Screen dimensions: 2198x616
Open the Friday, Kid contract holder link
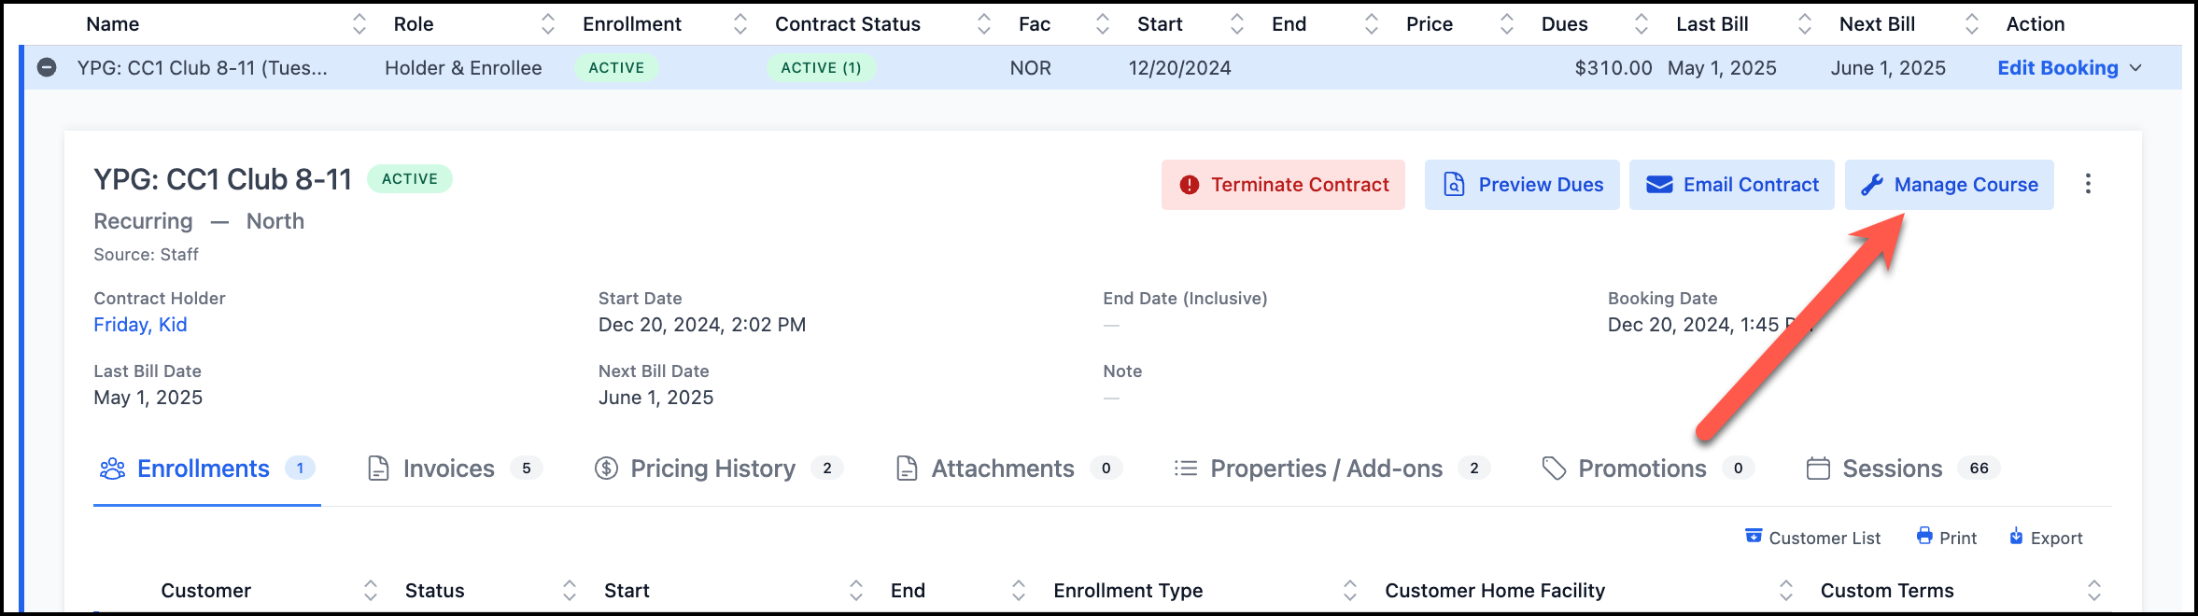click(x=140, y=325)
